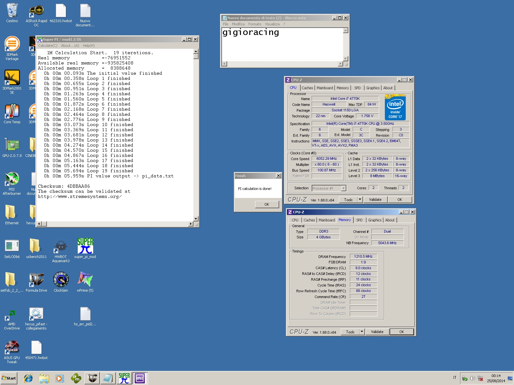
Task: Select SPD tab in lower CPU-Z
Action: pos(359,220)
